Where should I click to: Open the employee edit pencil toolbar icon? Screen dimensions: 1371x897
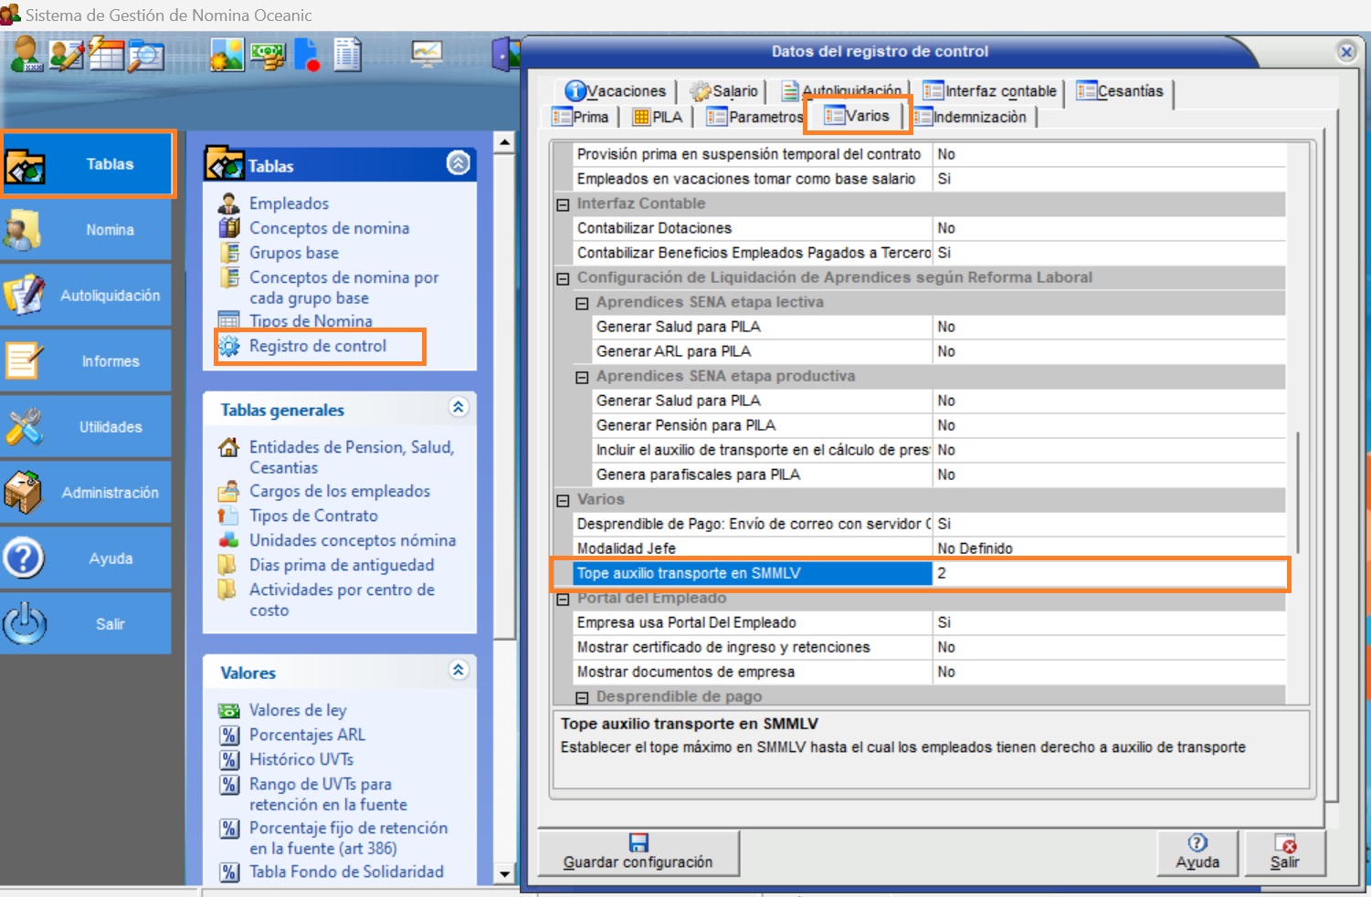(x=65, y=55)
